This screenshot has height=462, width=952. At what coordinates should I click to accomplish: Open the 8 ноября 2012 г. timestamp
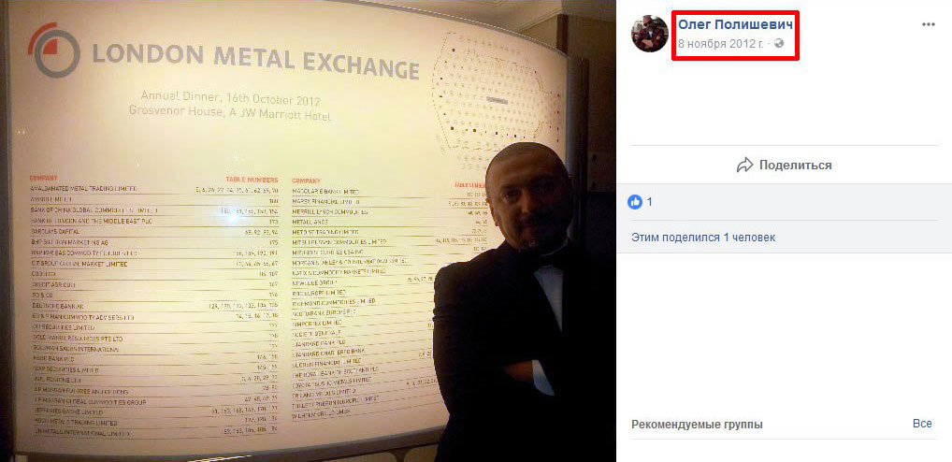721,44
